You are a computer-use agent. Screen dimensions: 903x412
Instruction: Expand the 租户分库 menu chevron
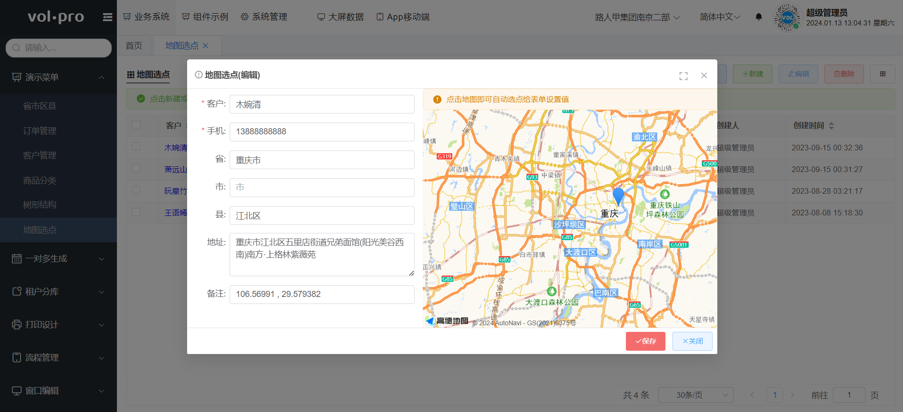[101, 292]
